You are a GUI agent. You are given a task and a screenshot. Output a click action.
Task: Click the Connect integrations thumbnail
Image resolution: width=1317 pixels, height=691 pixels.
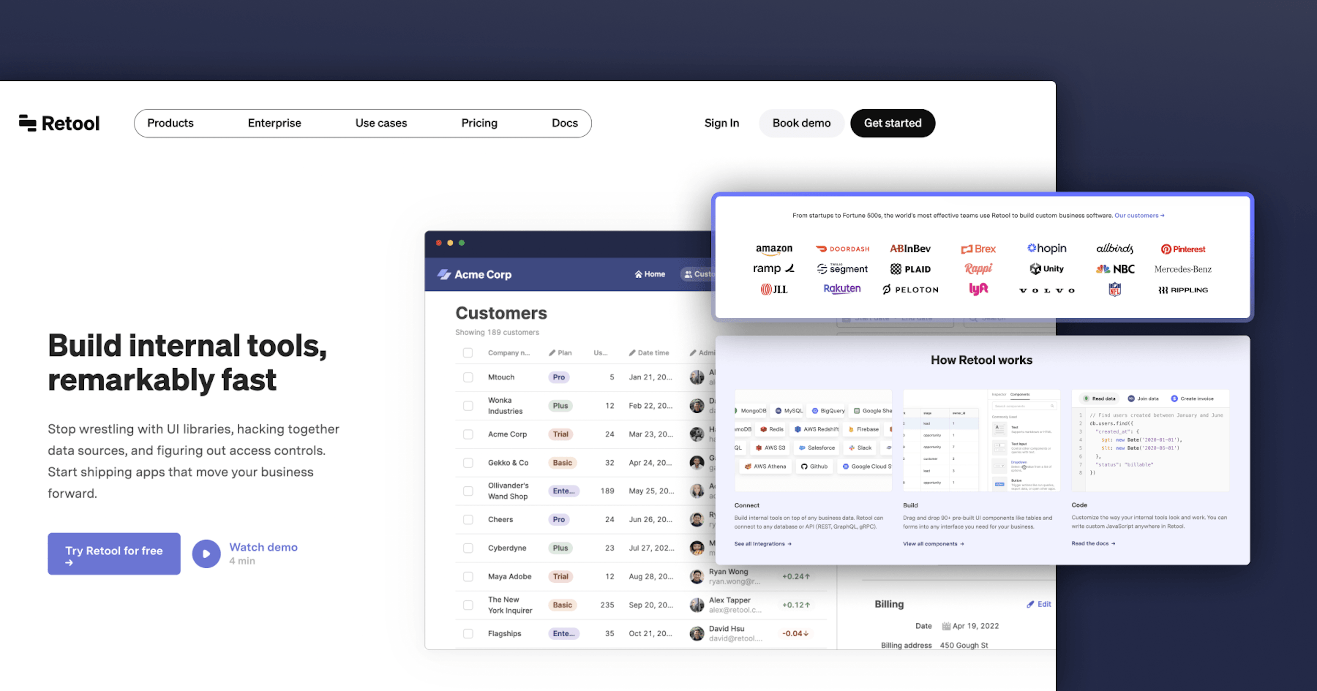(813, 441)
